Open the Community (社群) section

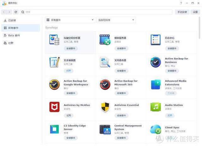coord(21,43)
